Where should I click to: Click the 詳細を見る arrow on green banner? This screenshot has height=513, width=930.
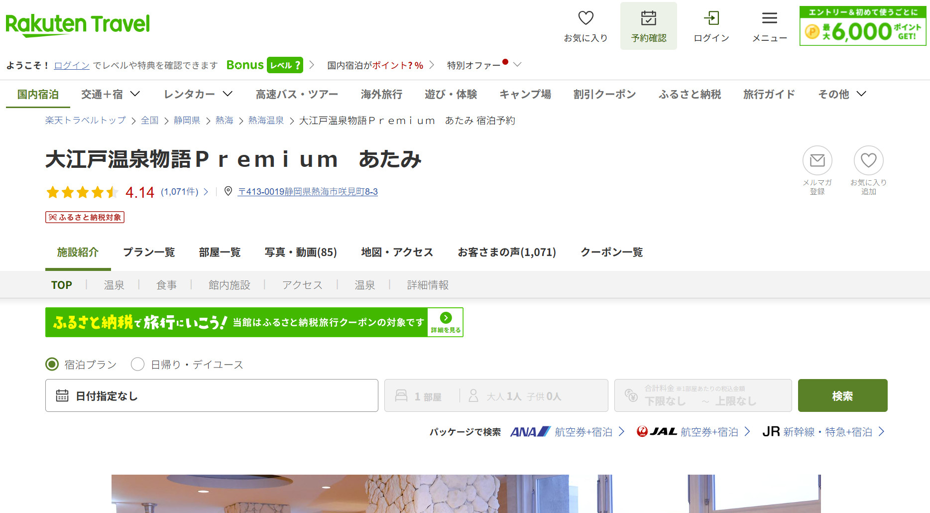(446, 322)
